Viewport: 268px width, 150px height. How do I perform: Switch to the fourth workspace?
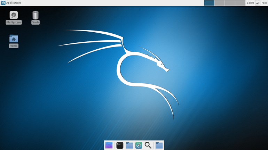(240, 3)
